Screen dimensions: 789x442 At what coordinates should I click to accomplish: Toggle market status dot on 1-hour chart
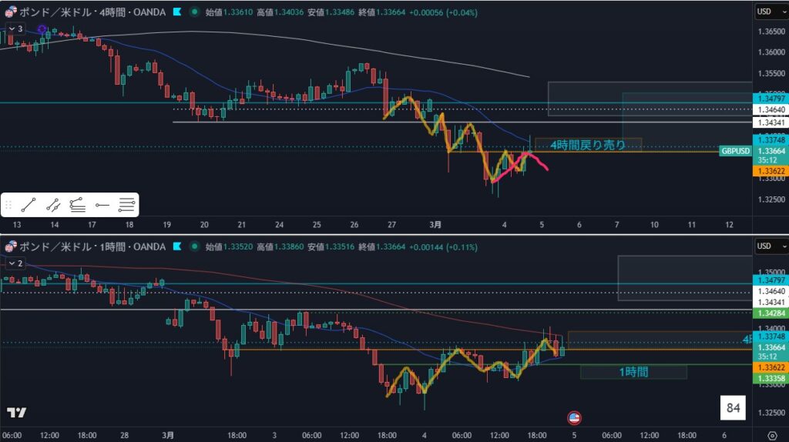192,246
